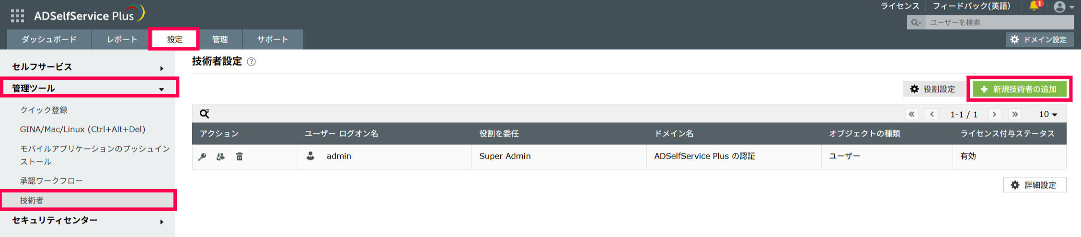Delete admin technician with trash icon

click(240, 157)
